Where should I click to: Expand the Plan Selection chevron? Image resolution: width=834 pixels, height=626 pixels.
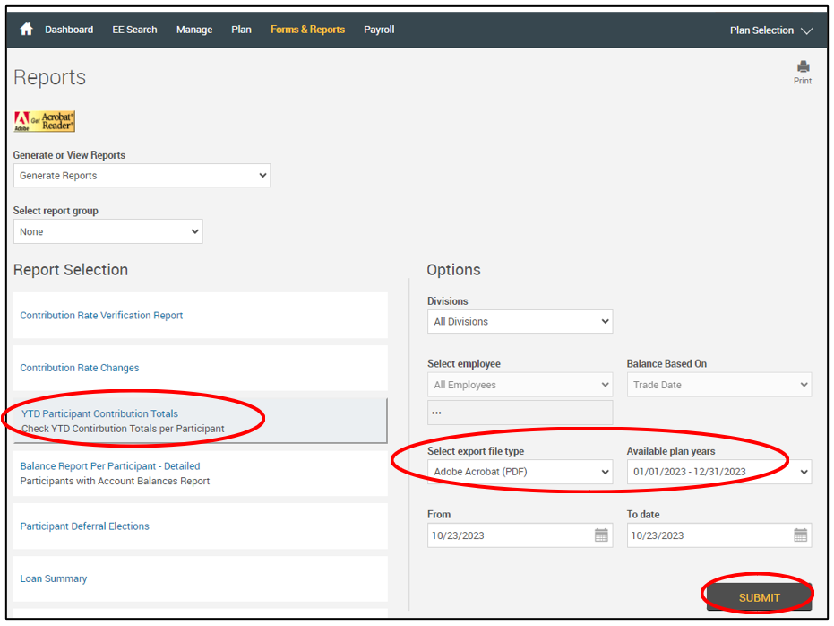click(806, 30)
